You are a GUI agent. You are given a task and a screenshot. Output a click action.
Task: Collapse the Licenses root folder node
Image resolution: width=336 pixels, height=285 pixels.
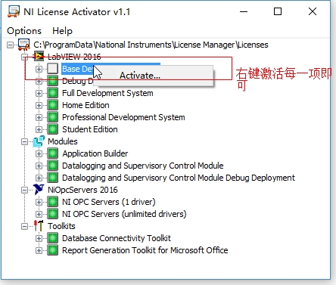(x=10, y=45)
